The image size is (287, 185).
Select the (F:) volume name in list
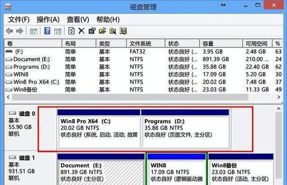click(x=19, y=52)
